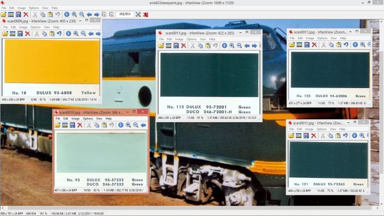Click green Dulux 93-72365 paint chip image
384x216 pixels.
[x=328, y=160]
